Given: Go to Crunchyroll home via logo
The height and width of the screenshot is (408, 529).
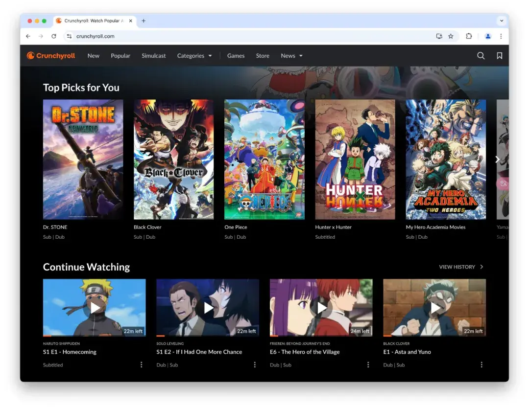Looking at the screenshot, I should pos(51,56).
